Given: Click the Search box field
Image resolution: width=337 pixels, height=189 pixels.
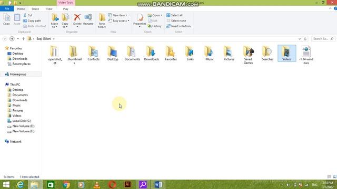Looking at the screenshot, I should (323, 39).
